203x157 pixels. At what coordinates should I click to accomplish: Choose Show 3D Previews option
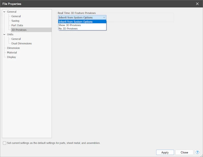pyautogui.click(x=82, y=25)
